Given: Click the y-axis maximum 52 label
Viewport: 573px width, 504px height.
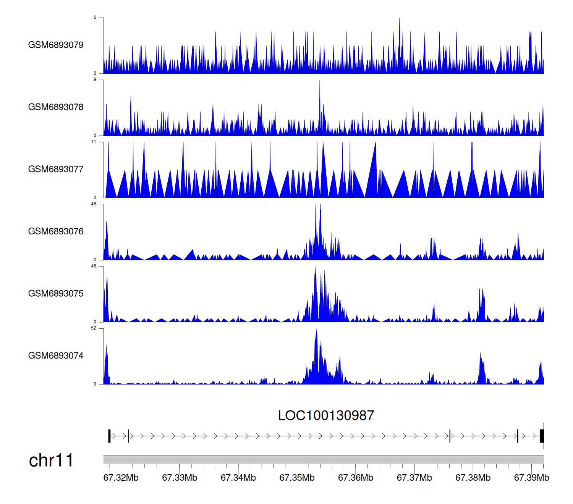Looking at the screenshot, I should 94,328.
